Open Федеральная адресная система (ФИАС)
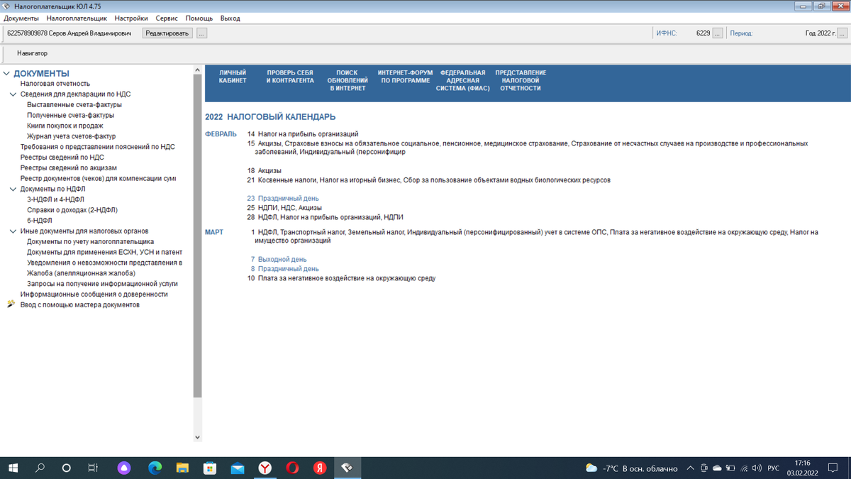The width and height of the screenshot is (851, 479). coord(462,80)
